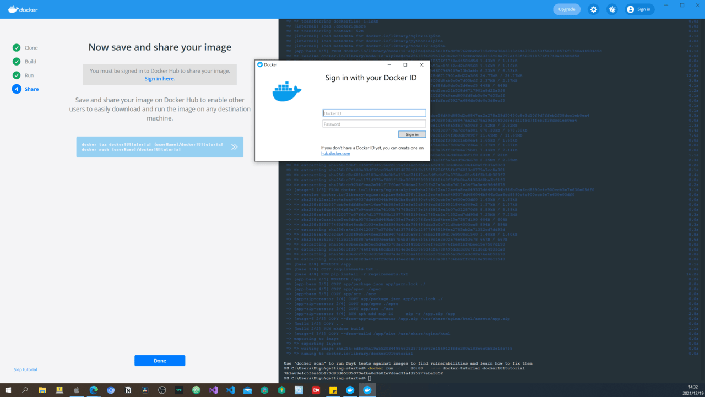The width and height of the screenshot is (705, 397).
Task: Focus the Docker ID input field
Action: pos(374,113)
